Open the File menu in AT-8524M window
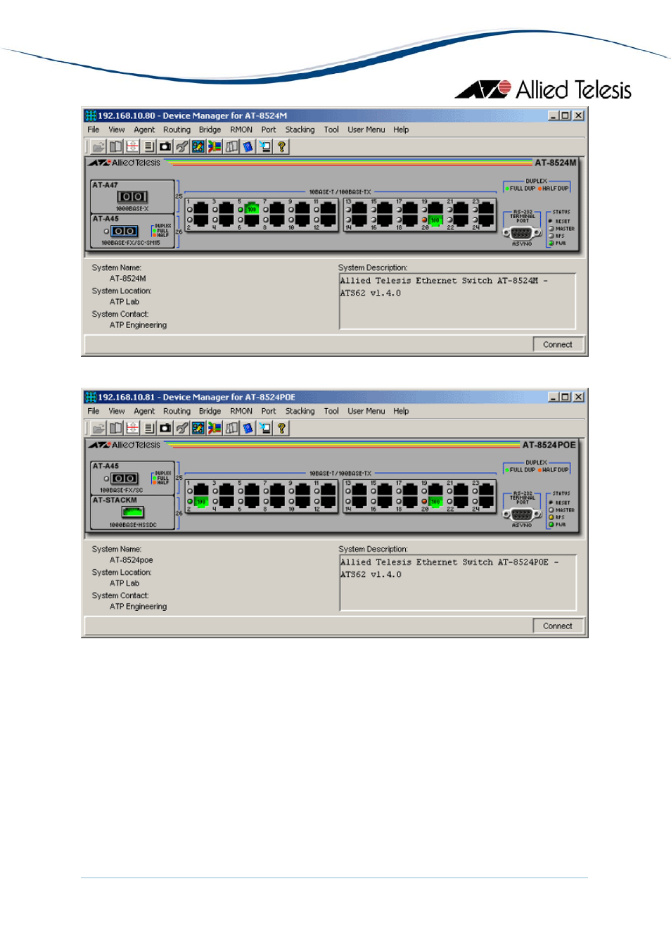The image size is (671, 950). coord(93,129)
